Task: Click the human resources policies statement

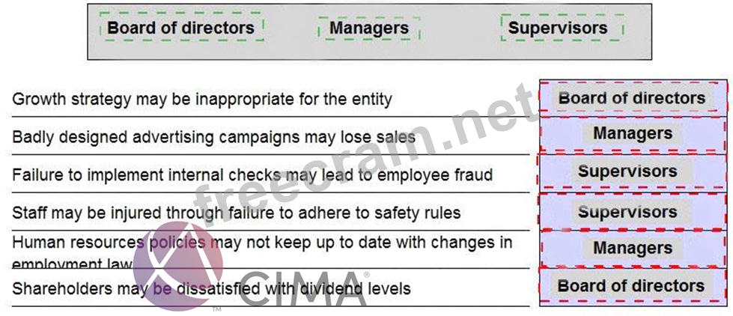Action: pos(262,243)
